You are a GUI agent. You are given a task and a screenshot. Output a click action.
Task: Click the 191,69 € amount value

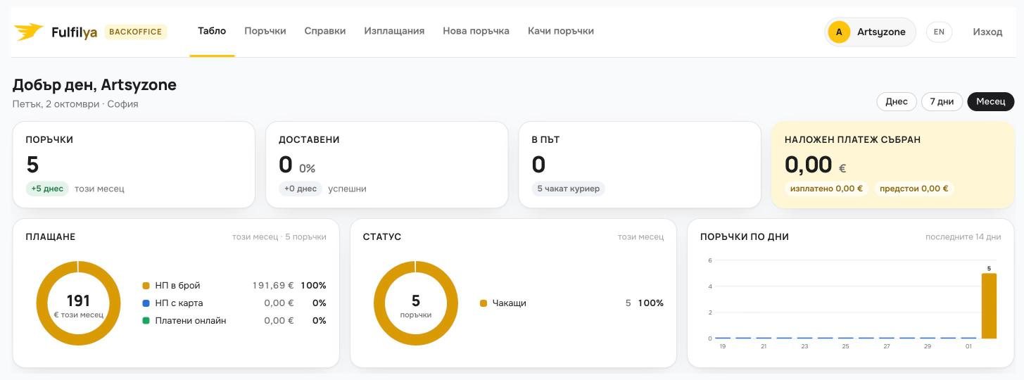pos(273,286)
